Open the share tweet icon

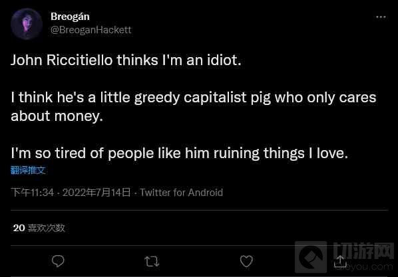(340, 261)
